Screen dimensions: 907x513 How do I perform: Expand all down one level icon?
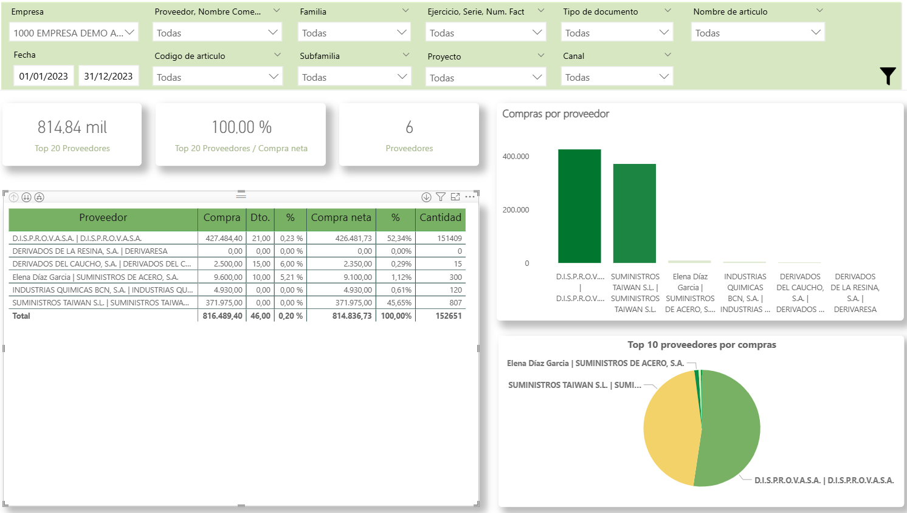(40, 197)
